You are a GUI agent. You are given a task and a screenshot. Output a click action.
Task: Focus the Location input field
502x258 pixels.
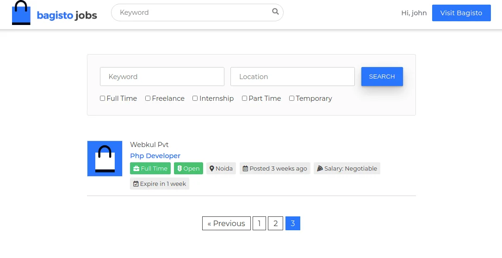292,76
